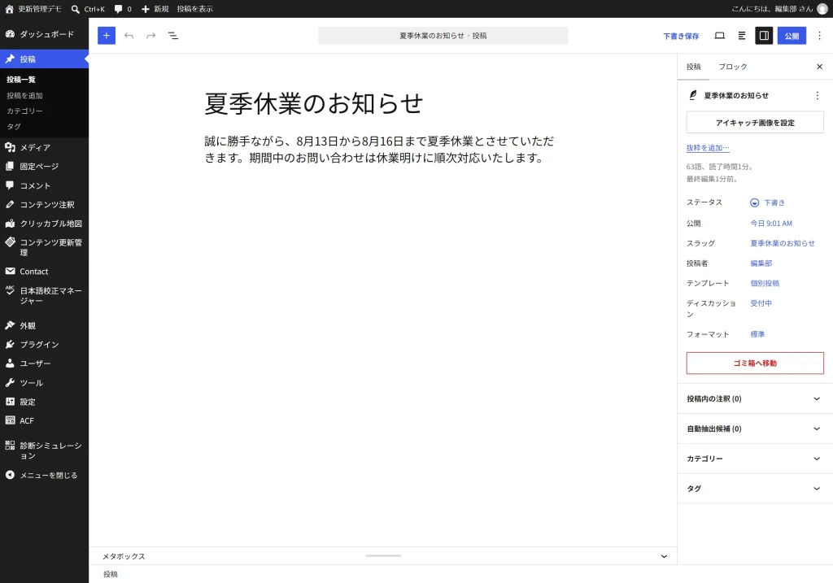Open 日本語校正マネージャー menu item
This screenshot has width=833, height=583.
pyautogui.click(x=44, y=296)
